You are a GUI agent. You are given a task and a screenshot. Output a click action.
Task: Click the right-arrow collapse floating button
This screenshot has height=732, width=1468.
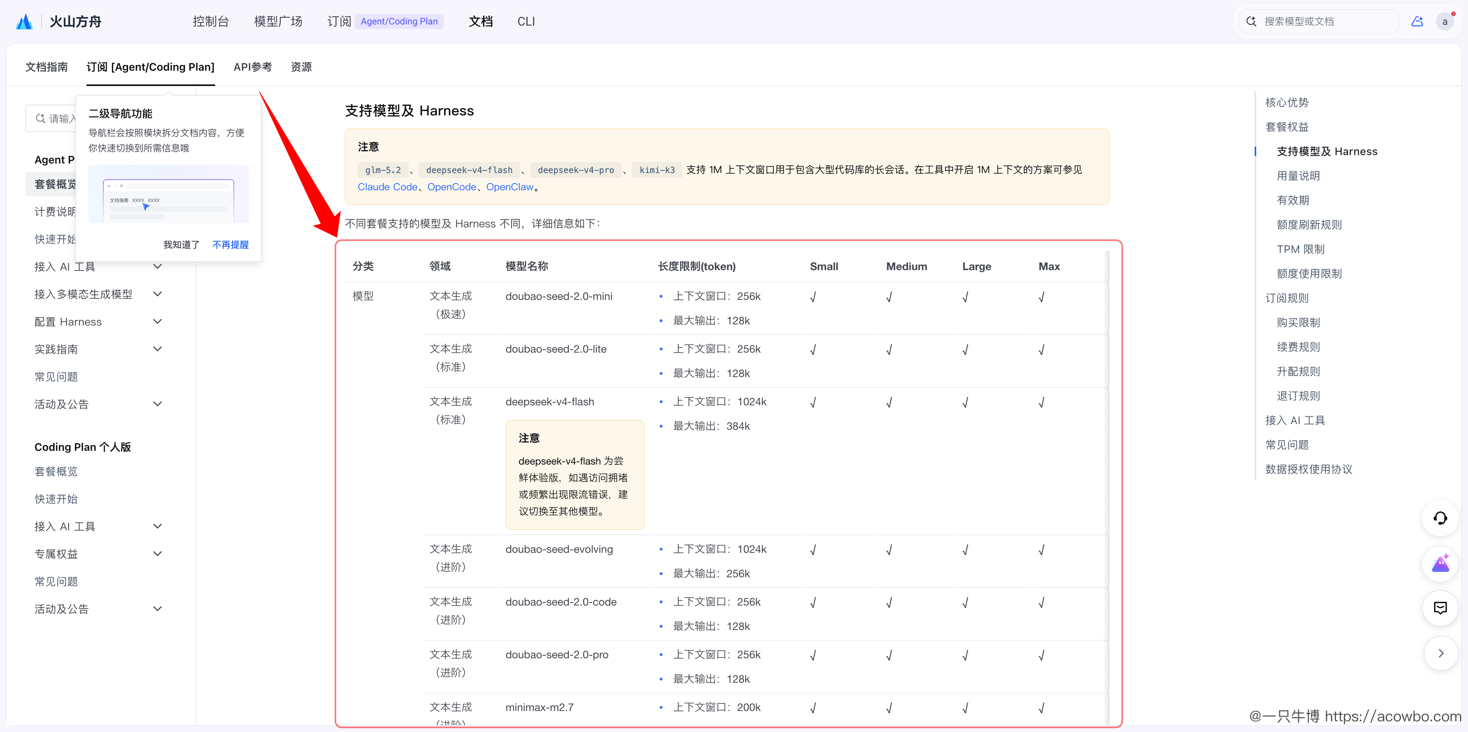(x=1440, y=653)
